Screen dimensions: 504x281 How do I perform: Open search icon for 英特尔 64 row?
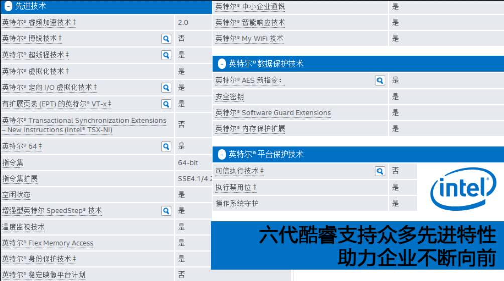pos(166,146)
